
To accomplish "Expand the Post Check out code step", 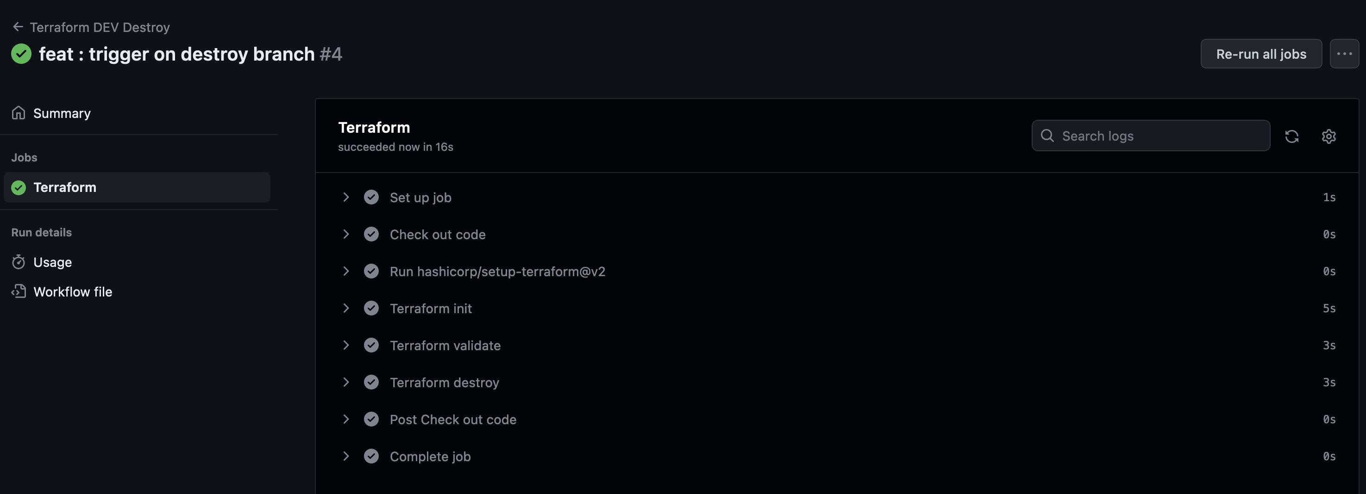I will [346, 420].
